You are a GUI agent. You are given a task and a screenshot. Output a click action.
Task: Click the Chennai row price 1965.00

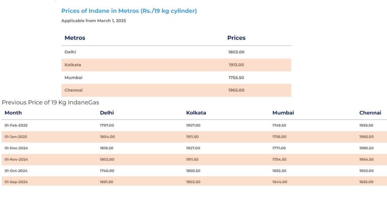pos(236,90)
